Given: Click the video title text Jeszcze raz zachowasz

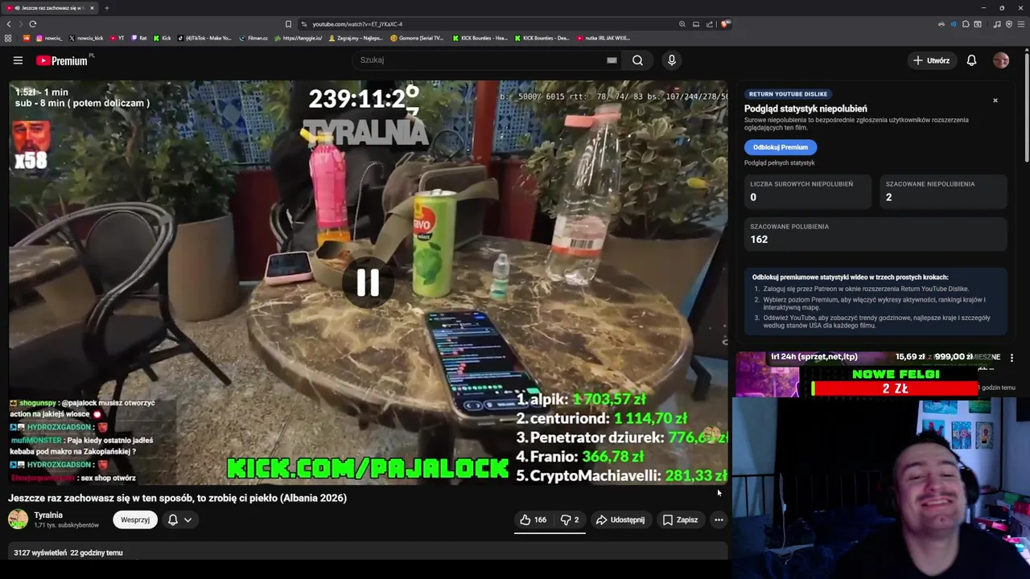Looking at the screenshot, I should pos(177,498).
